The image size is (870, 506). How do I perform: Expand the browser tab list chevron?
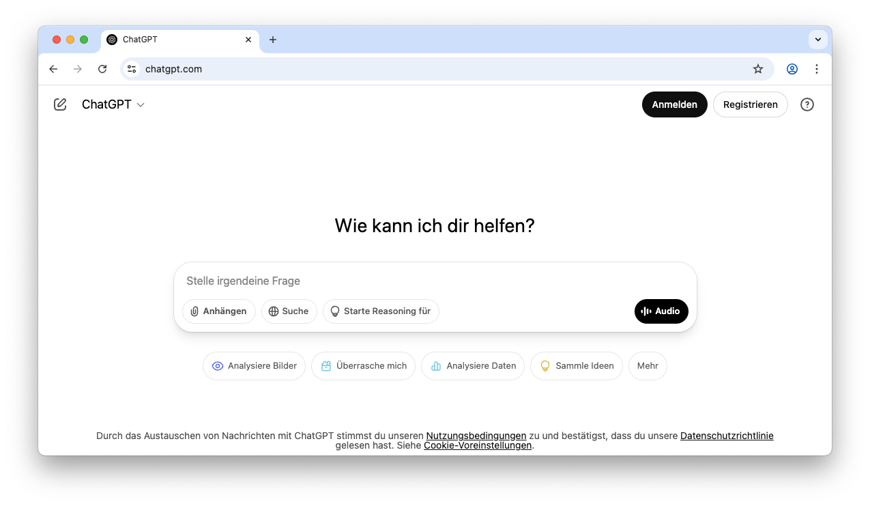coord(817,40)
